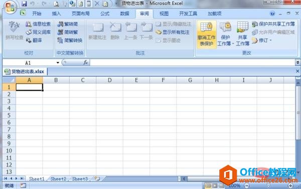
Task: Click the Insert Function fx button
Action: coord(85,62)
